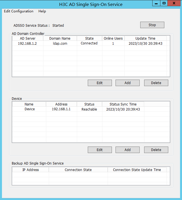Click Edit in the Device section
Screen dimensions: 182x200
point(100,150)
